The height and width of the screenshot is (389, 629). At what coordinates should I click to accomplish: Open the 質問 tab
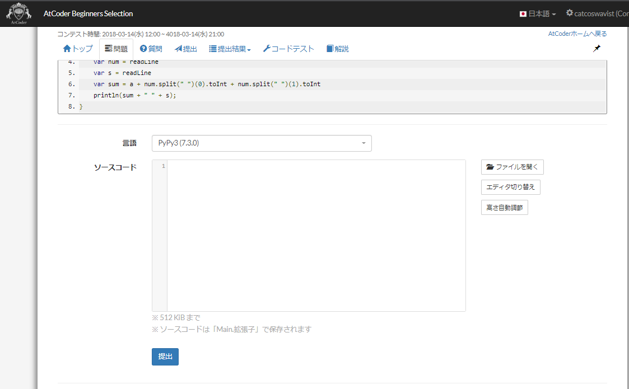[151, 49]
